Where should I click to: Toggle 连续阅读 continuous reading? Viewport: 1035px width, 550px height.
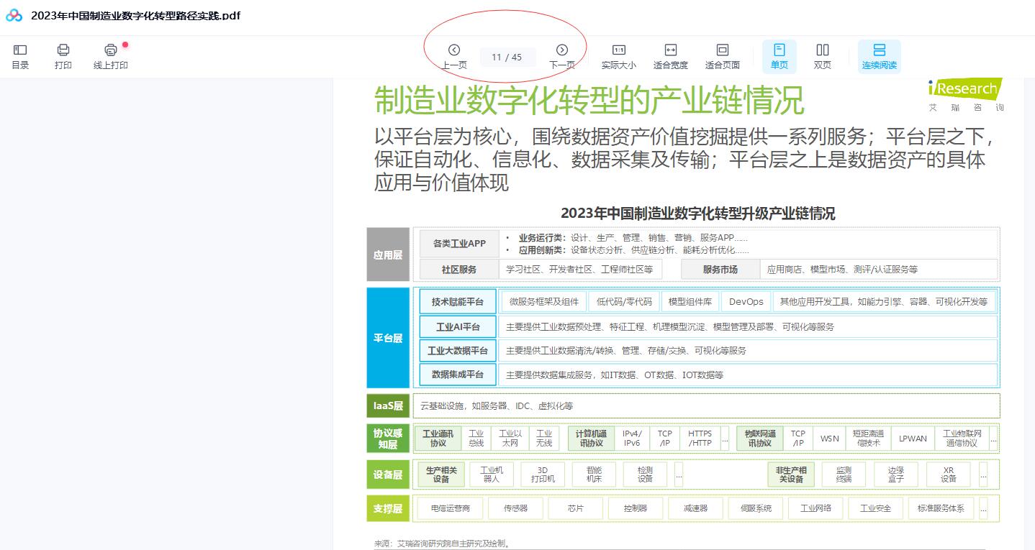click(x=879, y=56)
